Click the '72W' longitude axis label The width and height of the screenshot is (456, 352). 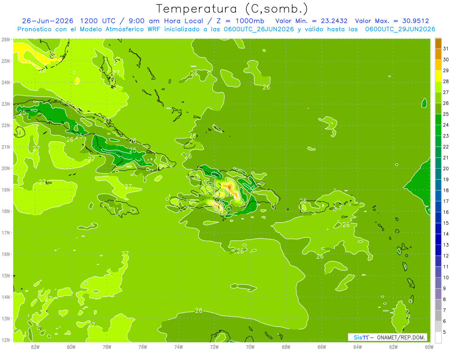pos(214,347)
